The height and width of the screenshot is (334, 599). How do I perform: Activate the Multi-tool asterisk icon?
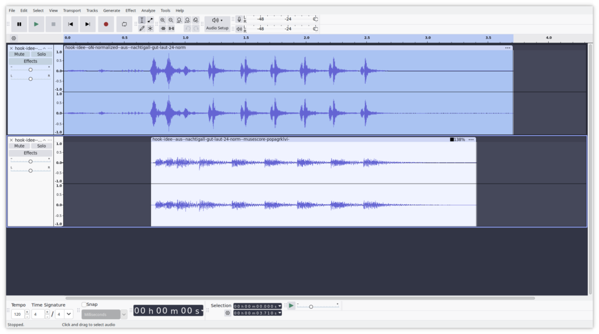point(150,29)
